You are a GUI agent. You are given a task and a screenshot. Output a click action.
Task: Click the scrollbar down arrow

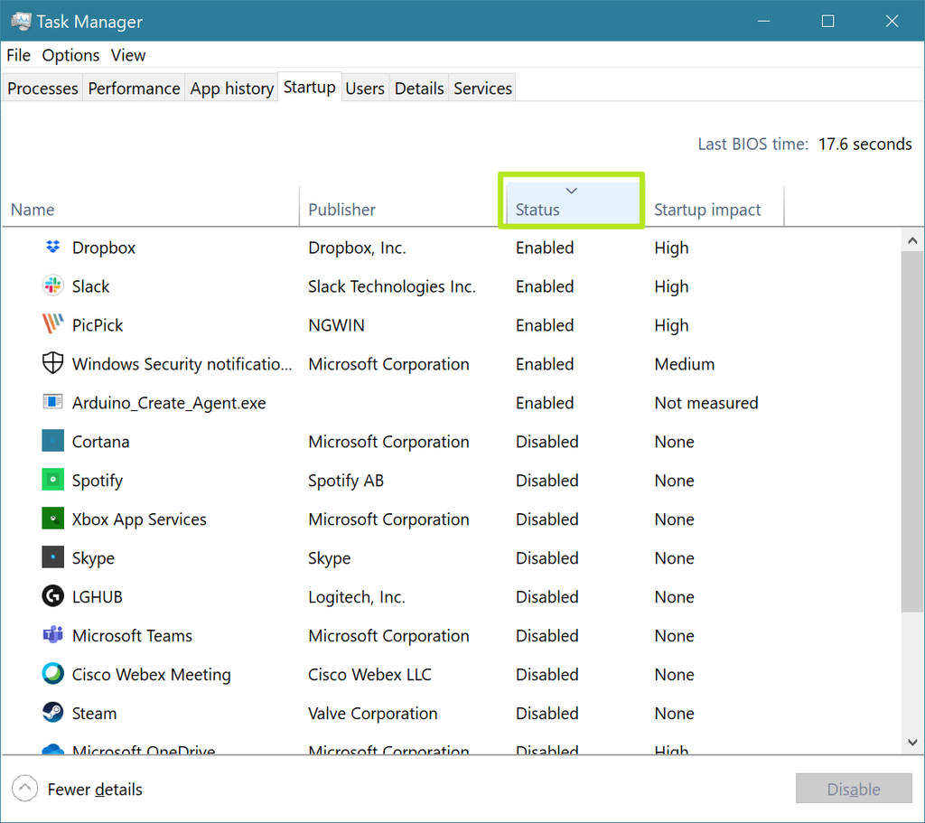pos(911,741)
